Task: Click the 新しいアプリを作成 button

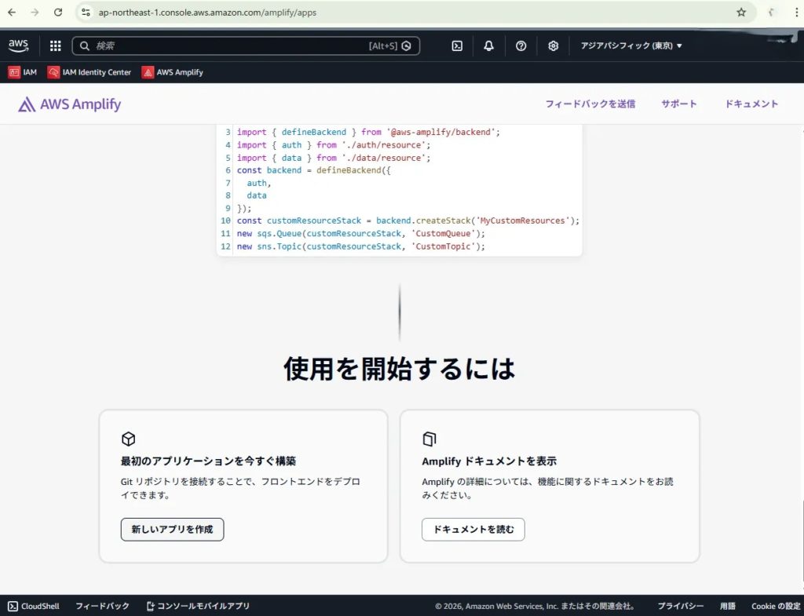Action: point(172,530)
